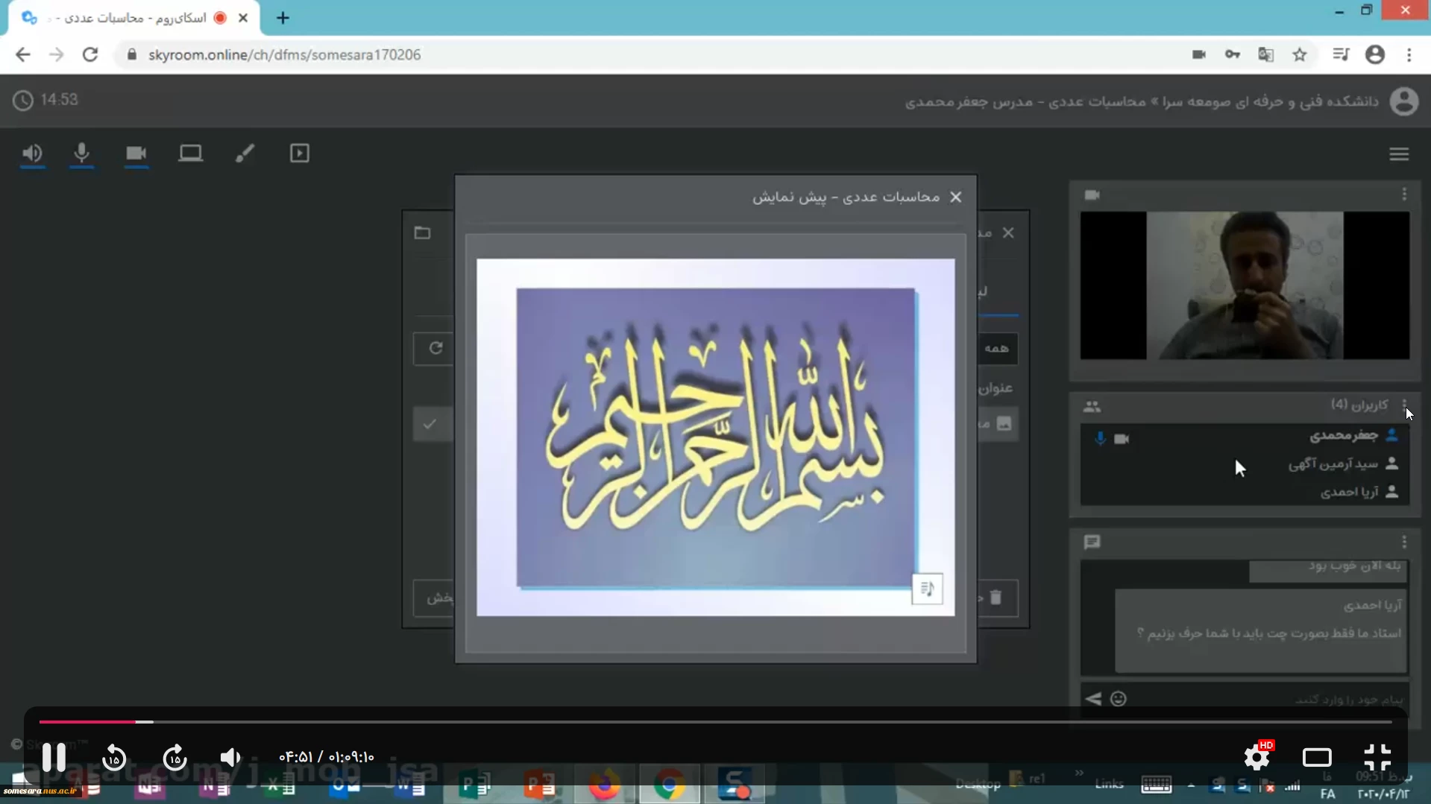Bookmark this page with the star icon
Image resolution: width=1431 pixels, height=804 pixels.
coord(1300,54)
